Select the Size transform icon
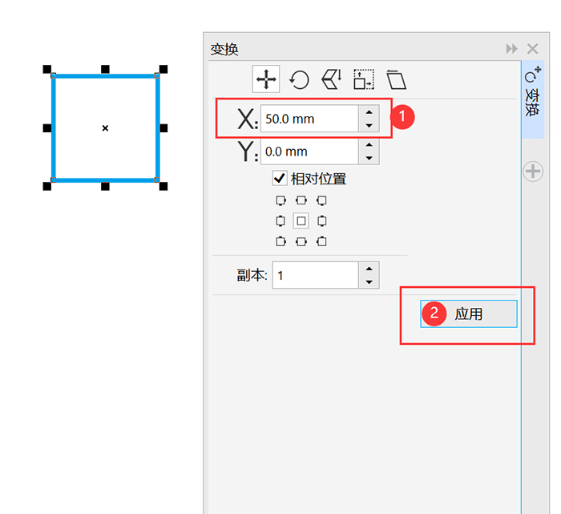Image resolution: width=561 pixels, height=514 pixels. click(364, 79)
